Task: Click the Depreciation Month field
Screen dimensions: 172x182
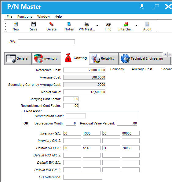Action: tap(71, 123)
